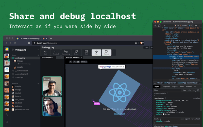Start Cobrowsing from the toolbar
Screen dimensions: 203x127
tap(66, 53)
